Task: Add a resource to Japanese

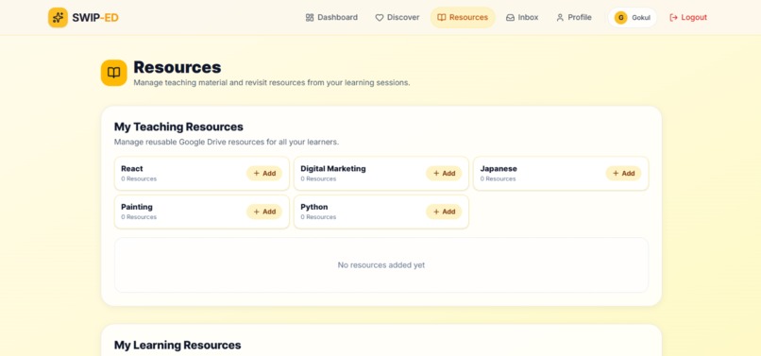Action: tap(624, 174)
